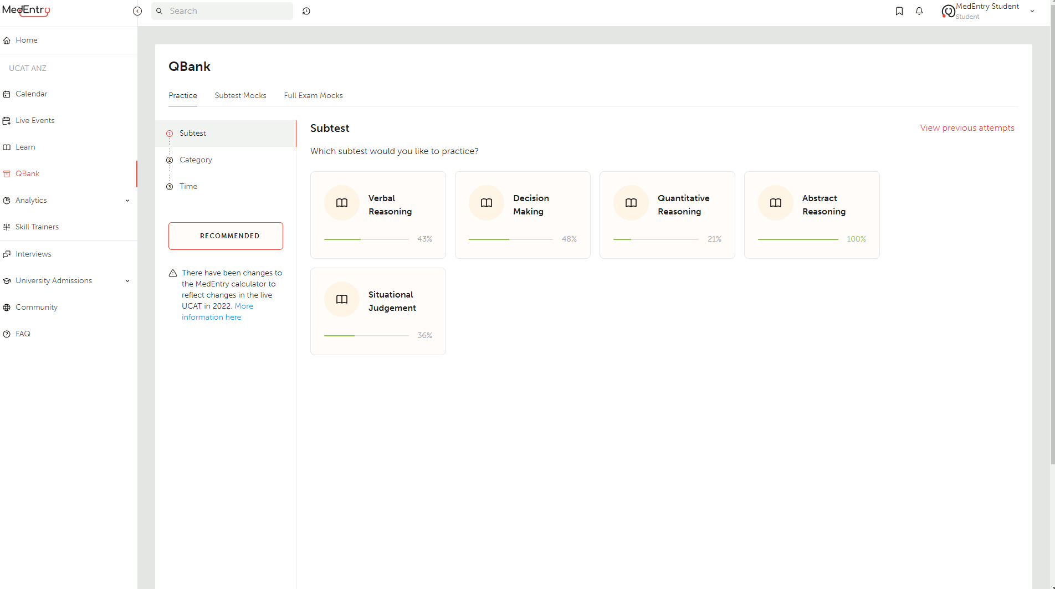Open the Full Exam Mocks tab

[x=313, y=95]
